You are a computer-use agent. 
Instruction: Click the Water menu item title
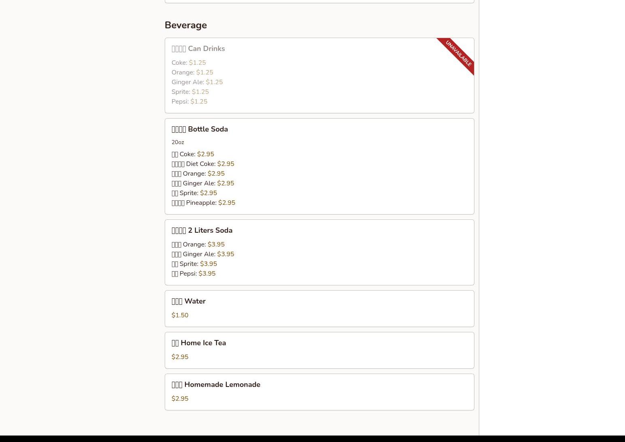(188, 301)
